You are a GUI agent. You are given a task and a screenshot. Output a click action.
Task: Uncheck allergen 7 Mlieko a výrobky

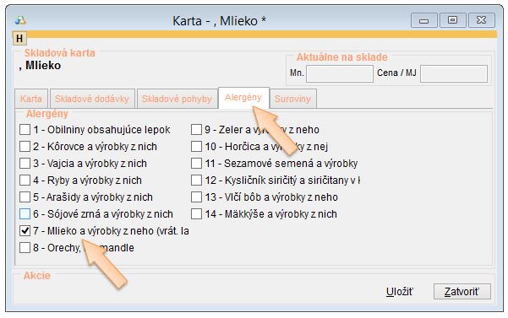25,231
